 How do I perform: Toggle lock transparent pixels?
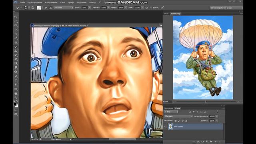[176, 121]
